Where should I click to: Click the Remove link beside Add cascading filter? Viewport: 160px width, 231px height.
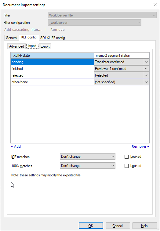coord(57,30)
